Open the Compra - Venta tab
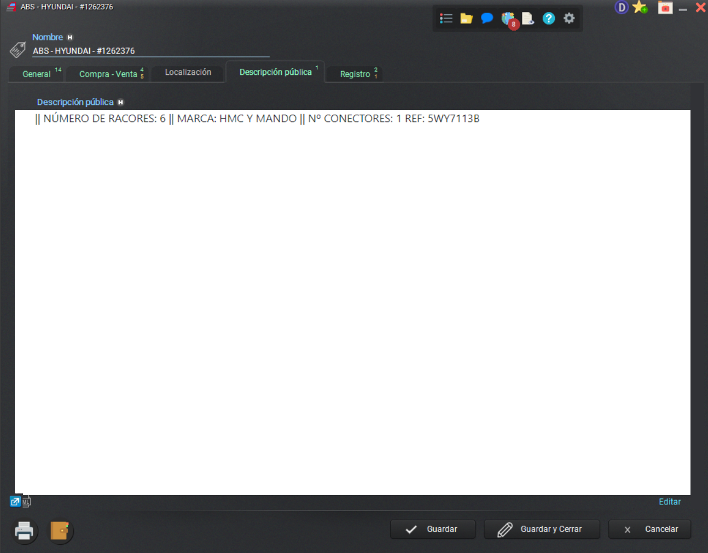 pyautogui.click(x=108, y=74)
